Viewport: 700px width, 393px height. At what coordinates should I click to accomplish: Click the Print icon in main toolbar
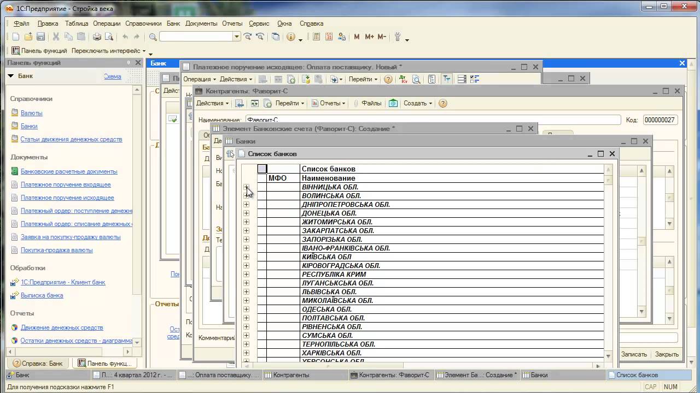coord(97,37)
